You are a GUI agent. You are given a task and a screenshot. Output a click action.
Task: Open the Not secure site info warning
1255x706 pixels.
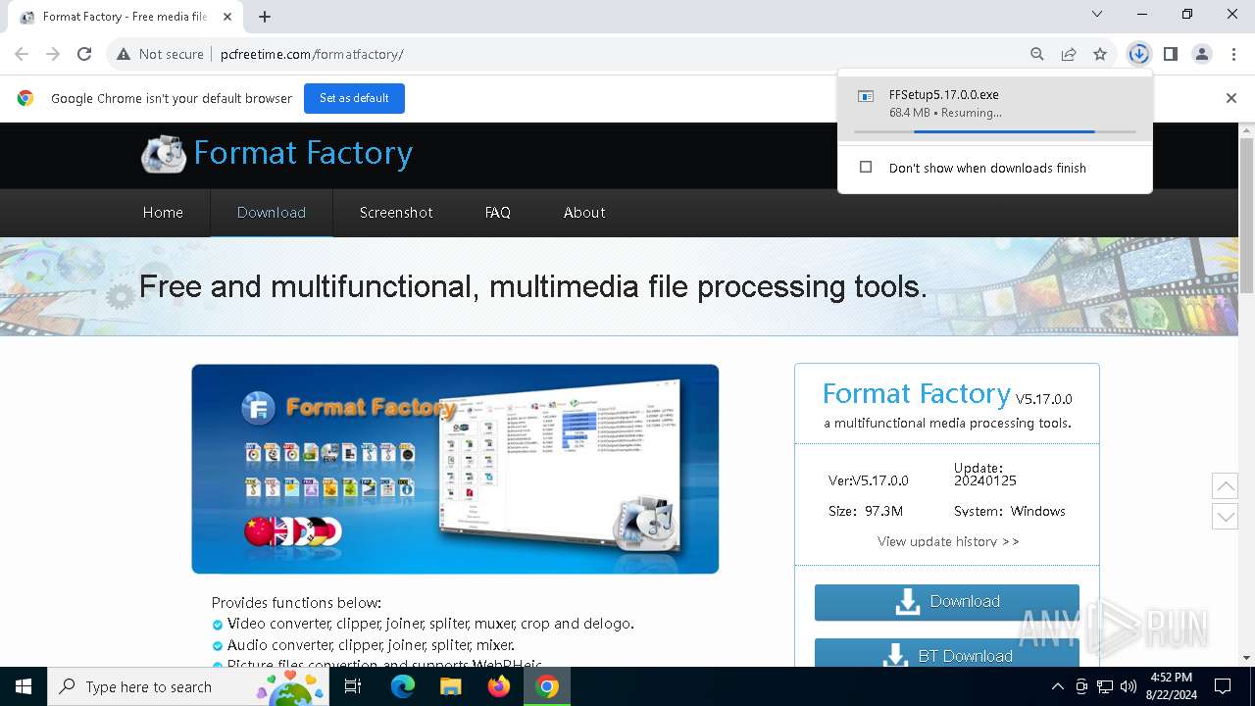(160, 54)
